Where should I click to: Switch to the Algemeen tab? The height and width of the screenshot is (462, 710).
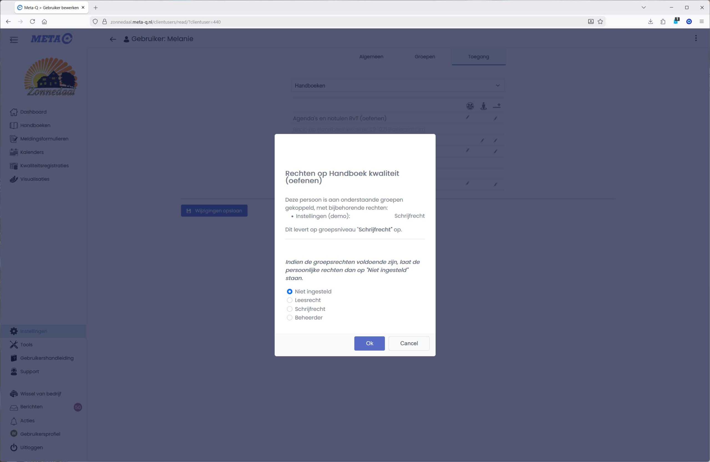coord(371,57)
